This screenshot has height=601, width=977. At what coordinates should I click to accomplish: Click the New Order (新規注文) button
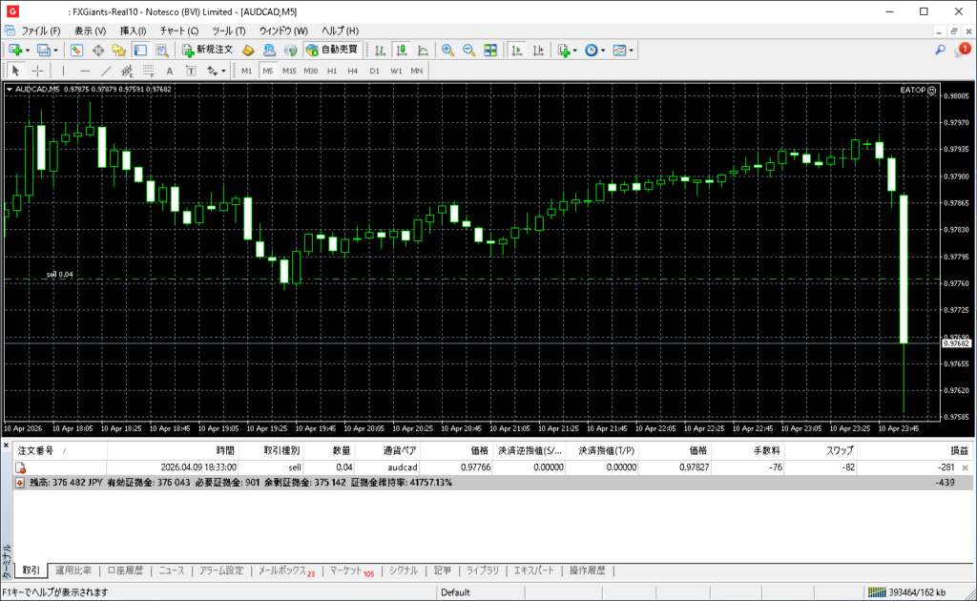click(x=206, y=50)
